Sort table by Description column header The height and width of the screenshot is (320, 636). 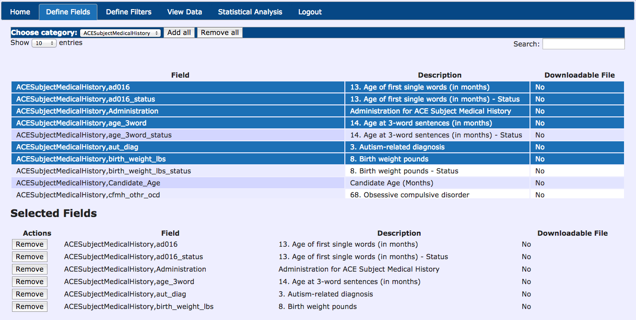(439, 75)
